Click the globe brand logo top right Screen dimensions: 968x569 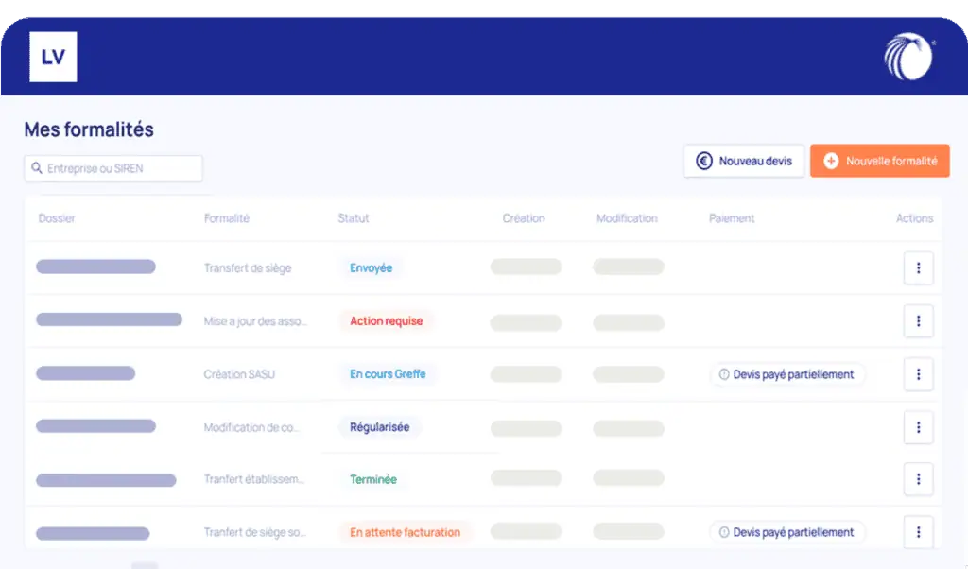(908, 57)
